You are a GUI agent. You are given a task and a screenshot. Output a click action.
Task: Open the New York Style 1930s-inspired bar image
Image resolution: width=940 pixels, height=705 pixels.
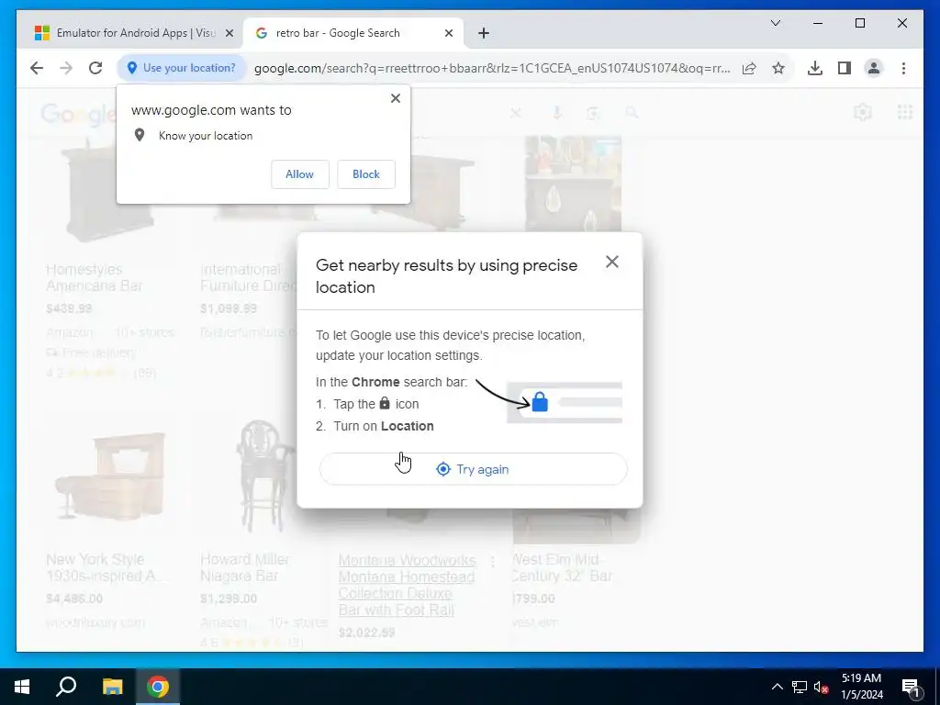click(x=110, y=476)
